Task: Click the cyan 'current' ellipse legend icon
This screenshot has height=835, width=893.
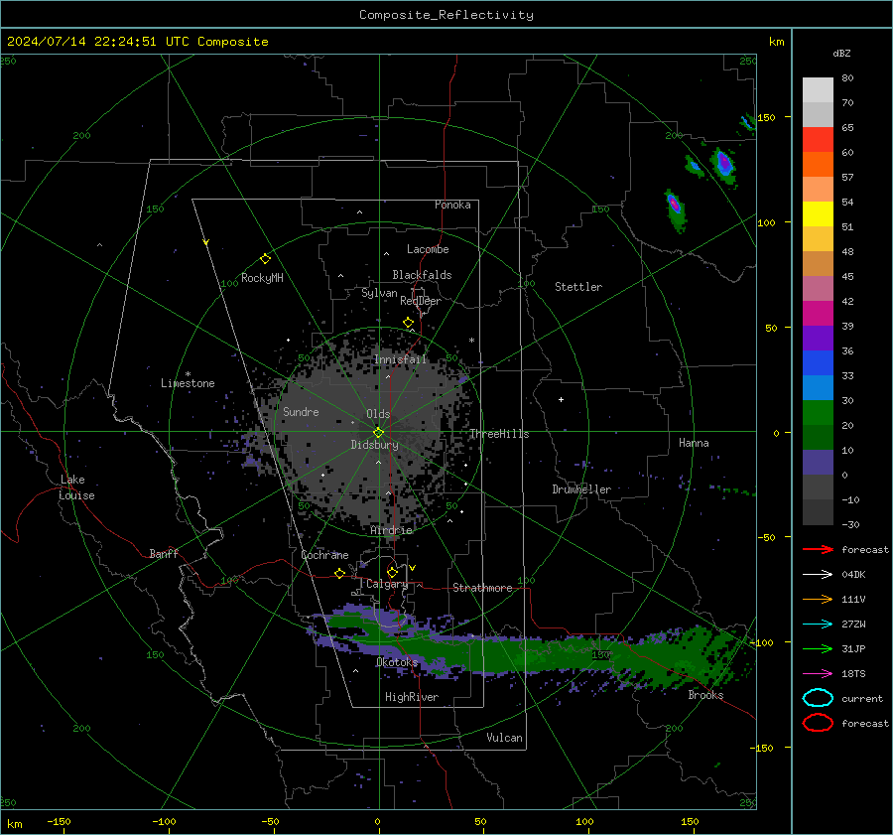Action: (818, 698)
